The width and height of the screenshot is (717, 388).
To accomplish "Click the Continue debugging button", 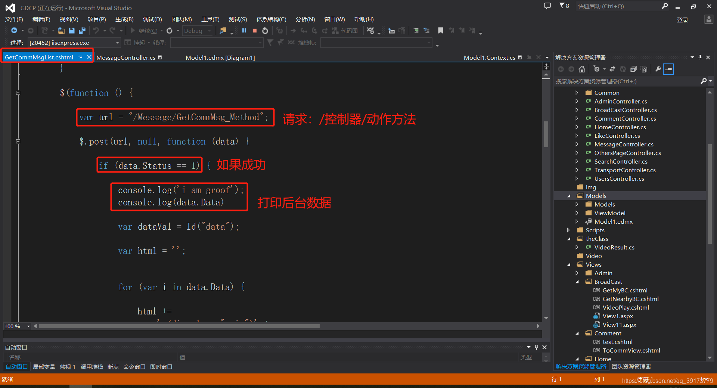I will click(x=144, y=31).
